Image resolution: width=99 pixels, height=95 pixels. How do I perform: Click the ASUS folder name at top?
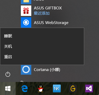coord(39,1)
